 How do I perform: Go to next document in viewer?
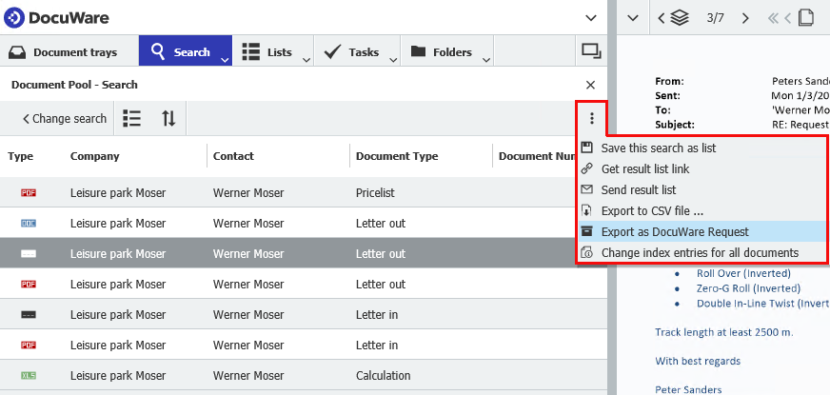tap(745, 17)
